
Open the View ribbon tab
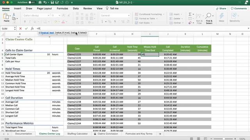[100, 9]
